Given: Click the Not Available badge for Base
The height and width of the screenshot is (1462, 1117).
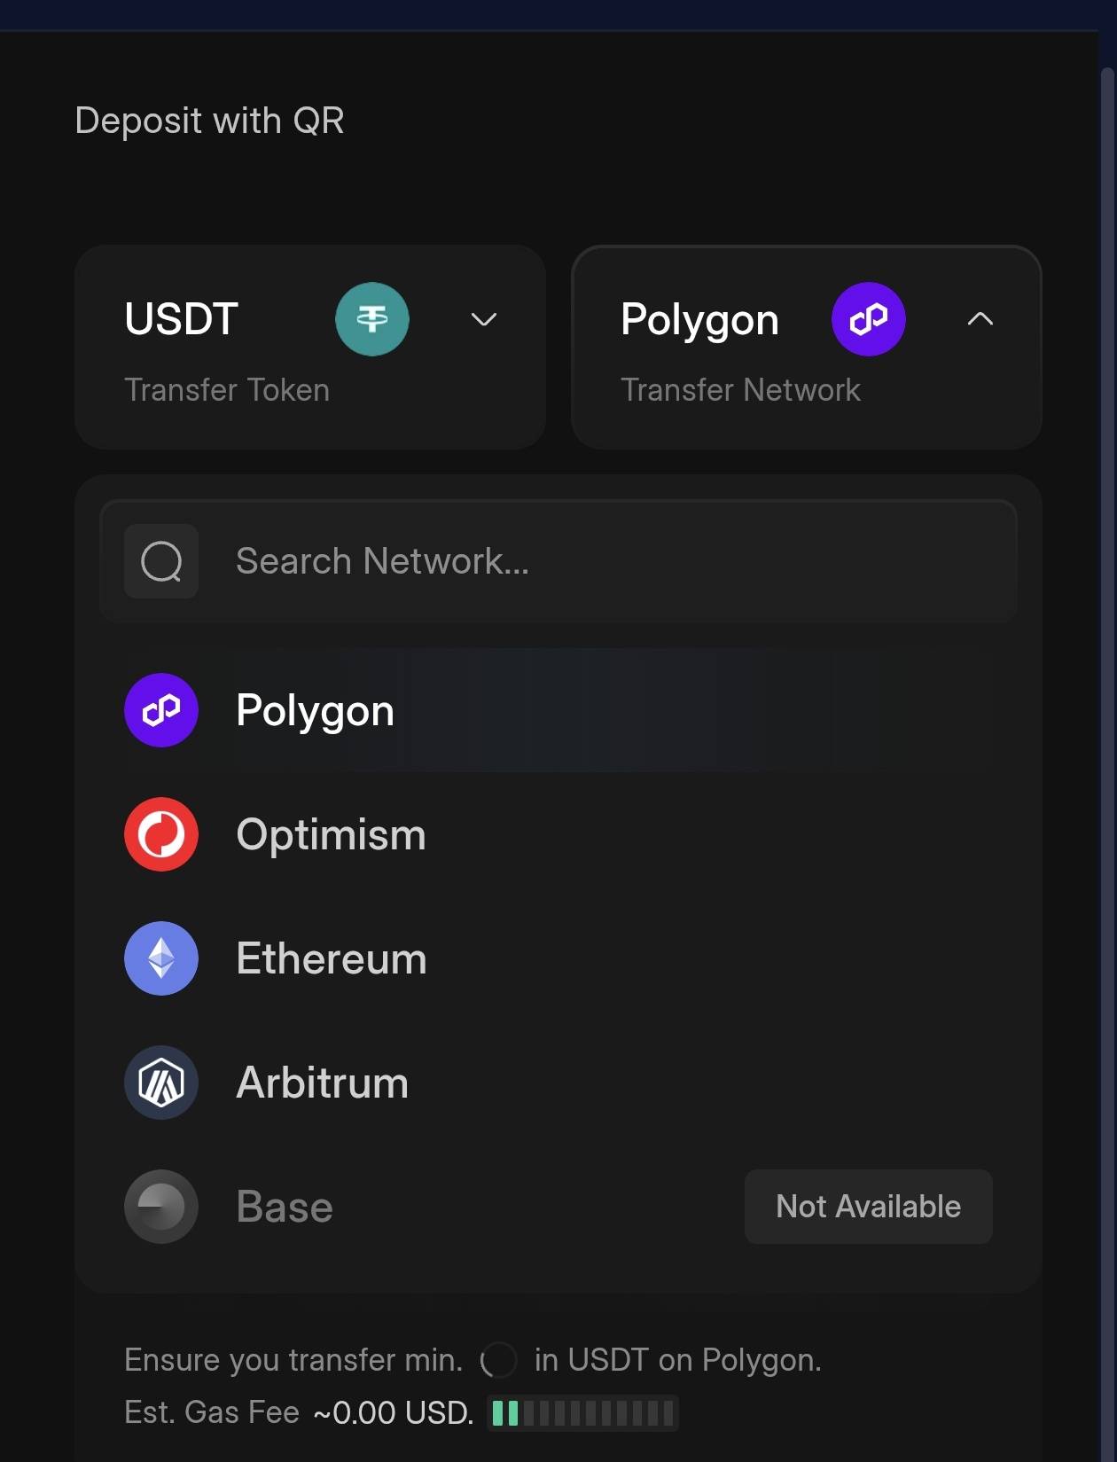Looking at the screenshot, I should coord(869,1207).
